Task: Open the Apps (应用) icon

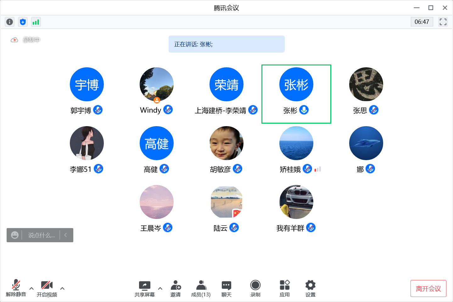Action: coord(284,288)
